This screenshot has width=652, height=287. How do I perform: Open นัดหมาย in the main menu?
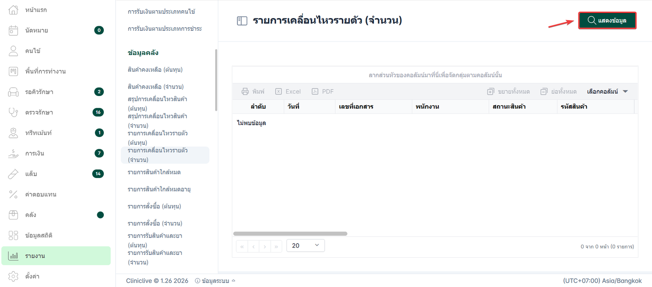[56, 30]
